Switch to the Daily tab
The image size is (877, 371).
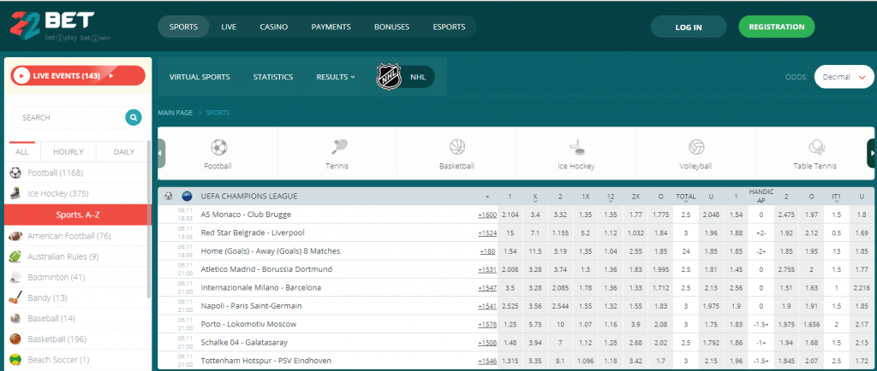[x=123, y=151]
